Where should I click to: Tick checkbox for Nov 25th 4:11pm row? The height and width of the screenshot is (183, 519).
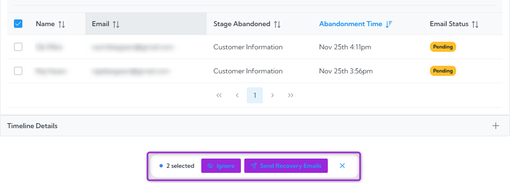18,47
